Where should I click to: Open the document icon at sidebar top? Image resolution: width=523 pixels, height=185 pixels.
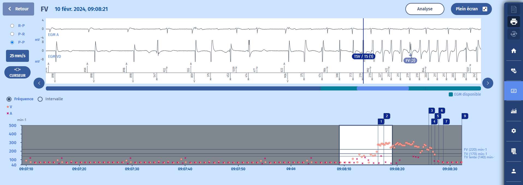pyautogui.click(x=513, y=9)
